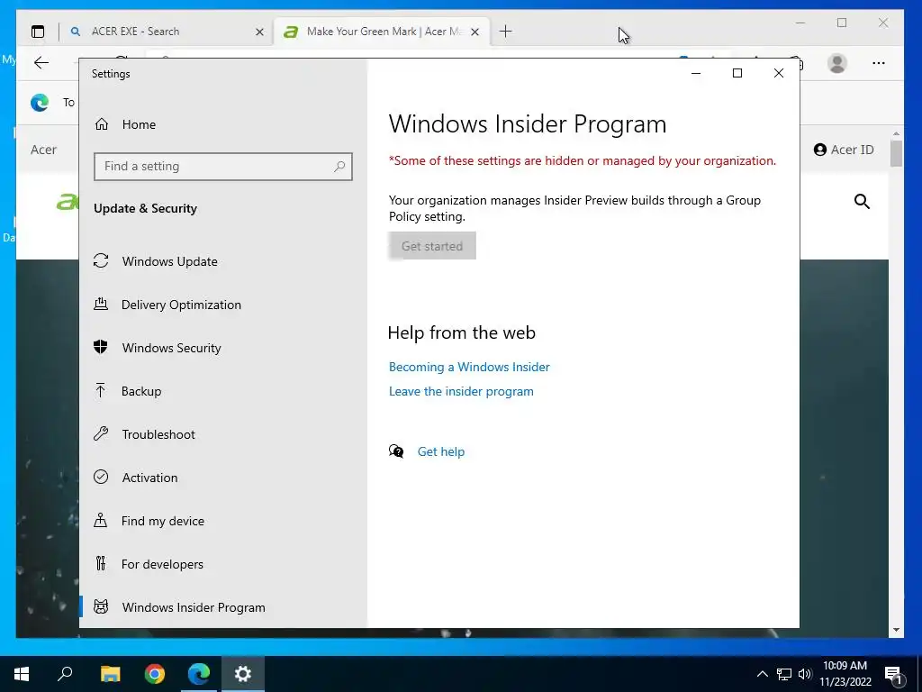Select the Troubleshoot wrench icon

[101, 434]
